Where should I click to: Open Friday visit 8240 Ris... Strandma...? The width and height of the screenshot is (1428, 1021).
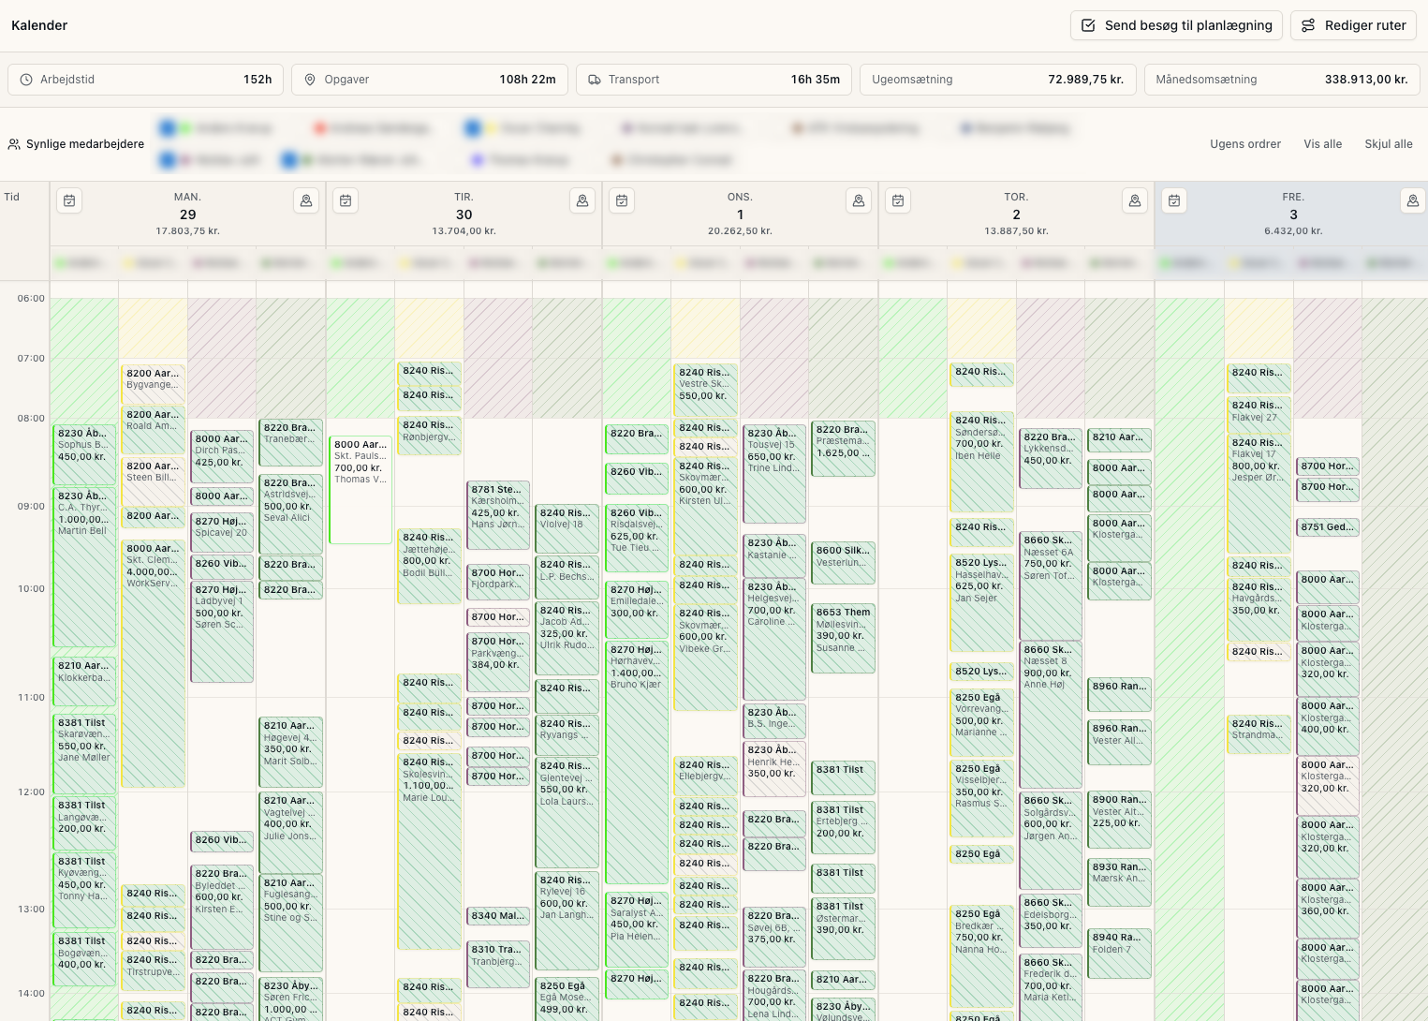(1259, 735)
